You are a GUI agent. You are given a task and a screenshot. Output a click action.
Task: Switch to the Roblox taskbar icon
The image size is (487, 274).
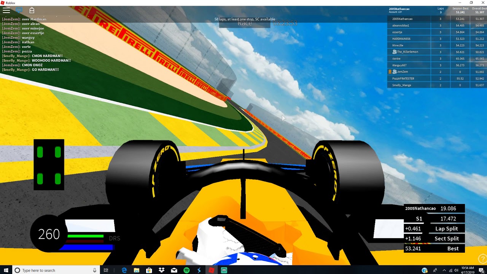pyautogui.click(x=212, y=270)
